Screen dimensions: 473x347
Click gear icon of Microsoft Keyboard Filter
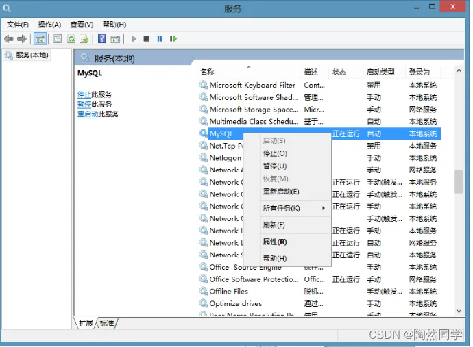204,85
